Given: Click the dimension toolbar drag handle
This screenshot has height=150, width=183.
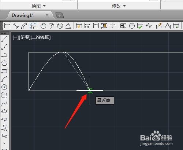Looking at the screenshot, I should coord(1,26).
